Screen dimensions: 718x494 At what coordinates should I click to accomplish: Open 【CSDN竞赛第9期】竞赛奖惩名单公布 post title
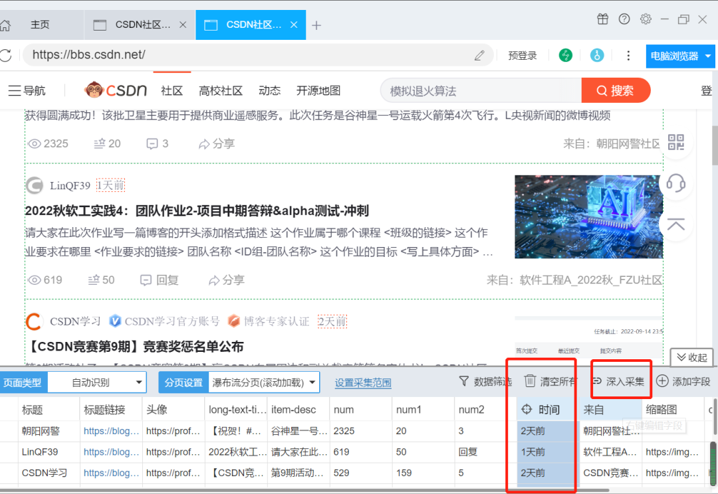(134, 347)
